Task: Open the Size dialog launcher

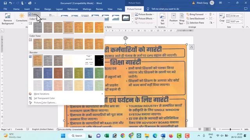Action: click(243, 27)
